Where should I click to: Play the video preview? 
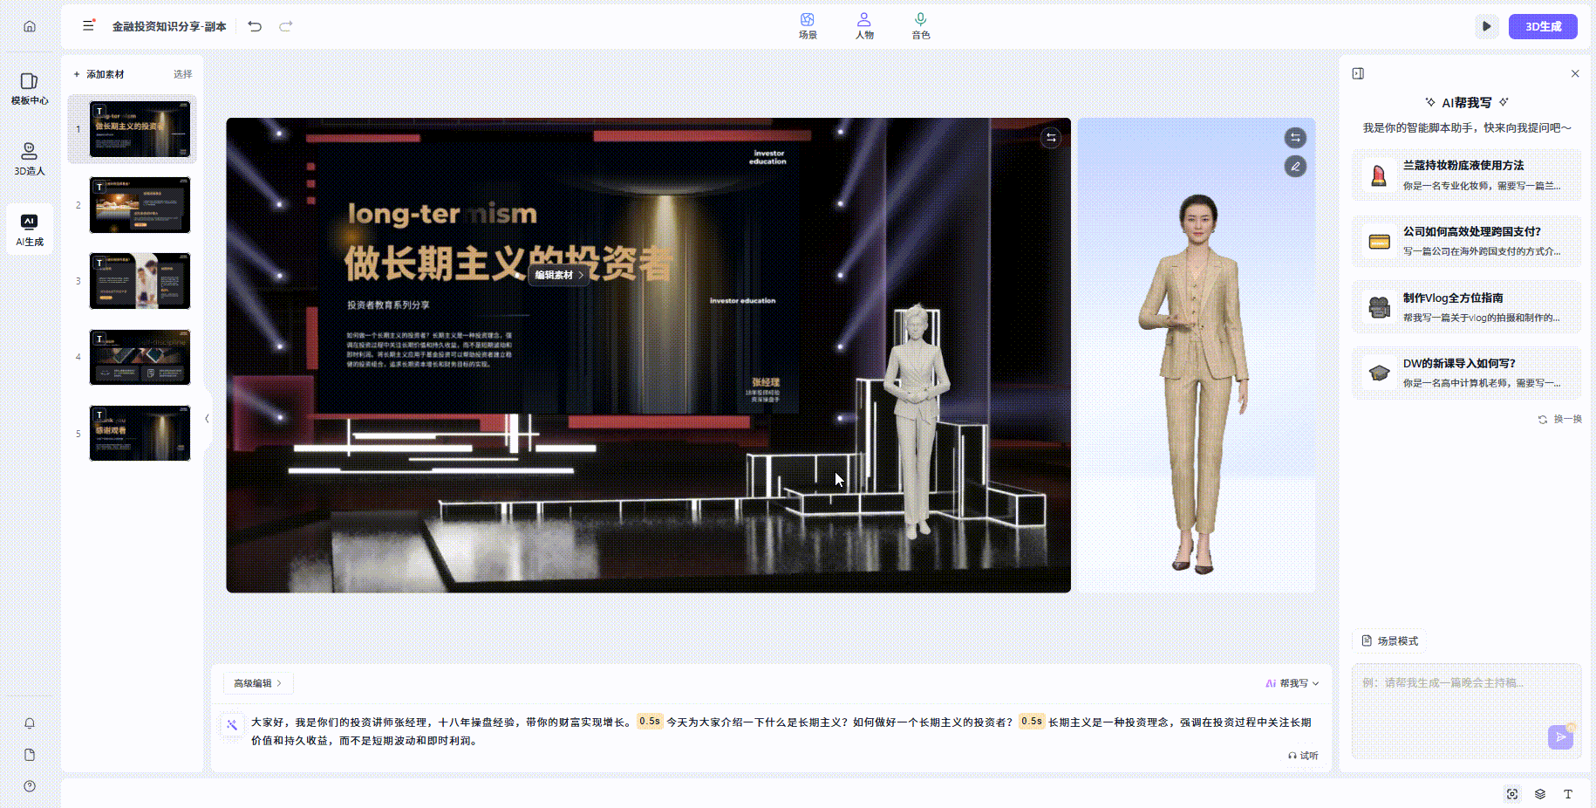coord(1486,26)
